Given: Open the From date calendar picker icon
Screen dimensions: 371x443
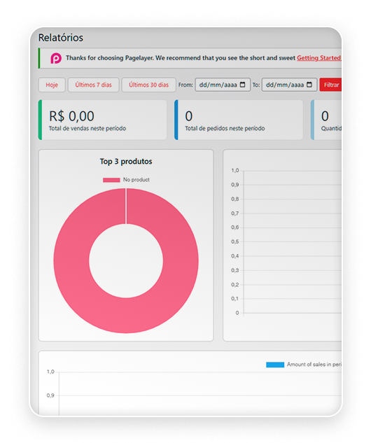Looking at the screenshot, I should pyautogui.click(x=242, y=85).
